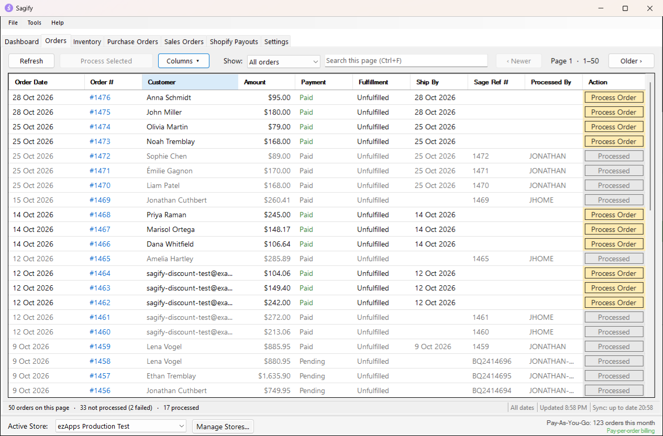The width and height of the screenshot is (663, 436).
Task: Focus the Search this page field
Action: [x=406, y=61]
